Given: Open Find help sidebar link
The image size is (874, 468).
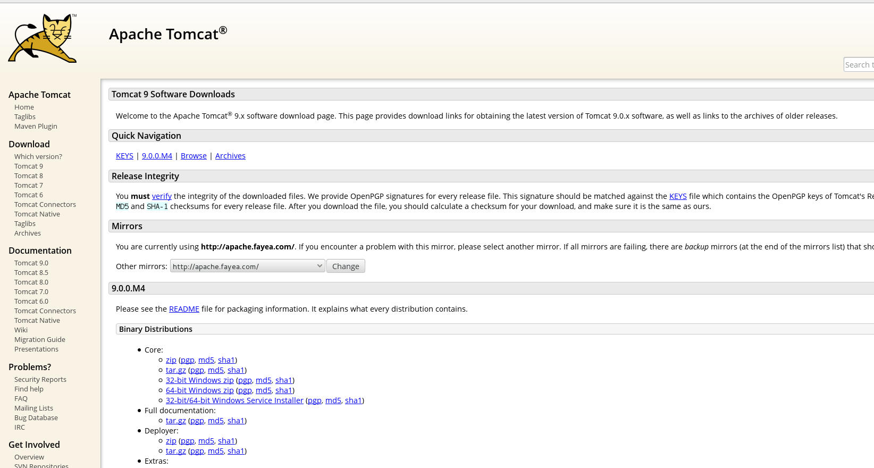Looking at the screenshot, I should [29, 389].
